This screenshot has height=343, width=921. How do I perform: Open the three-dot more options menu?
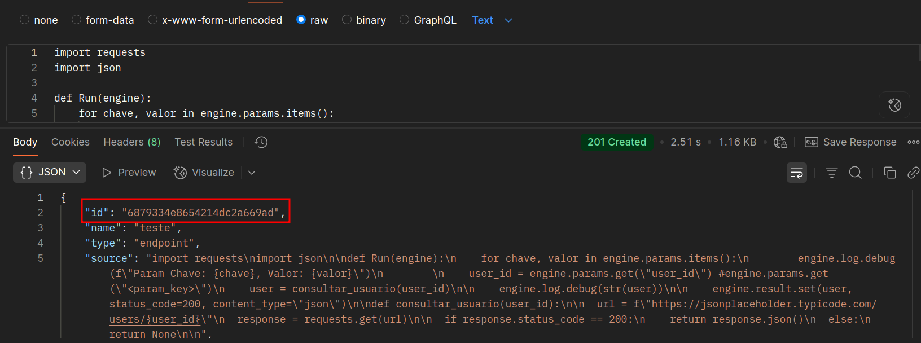913,142
